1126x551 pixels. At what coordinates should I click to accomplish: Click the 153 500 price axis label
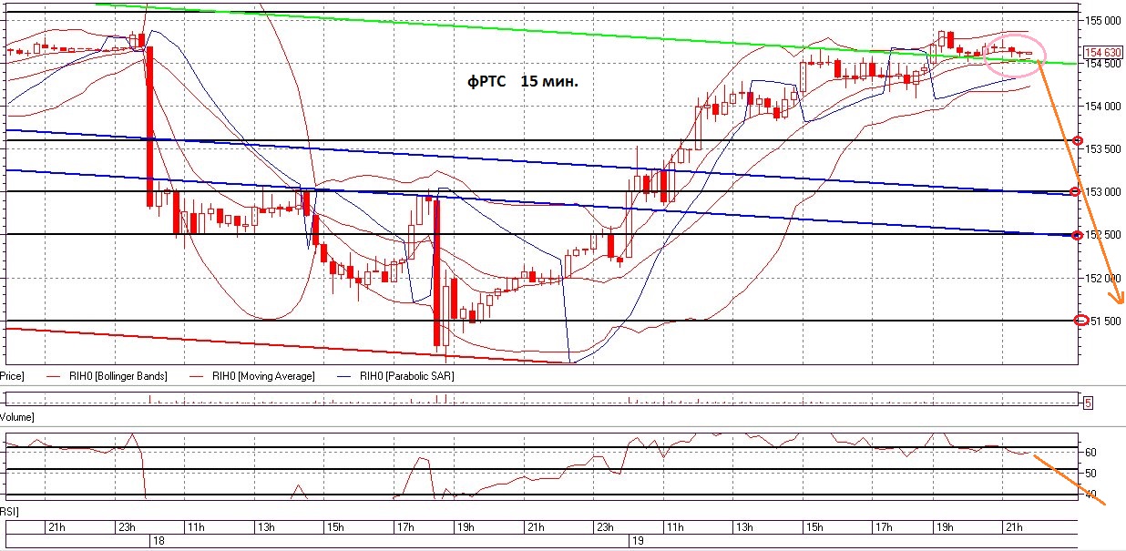tap(1104, 149)
